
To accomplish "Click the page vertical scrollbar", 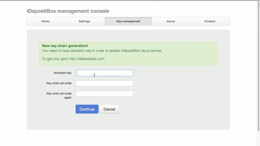I will pyautogui.click(x=258, y=66).
